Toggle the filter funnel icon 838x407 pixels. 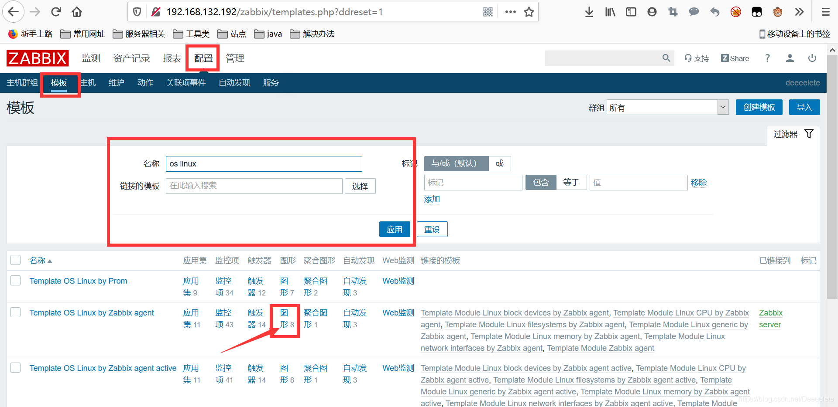point(809,134)
